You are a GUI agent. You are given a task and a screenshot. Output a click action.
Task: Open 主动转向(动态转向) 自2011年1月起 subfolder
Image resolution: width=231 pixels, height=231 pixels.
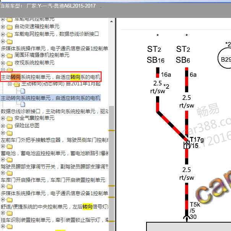tap(61, 84)
